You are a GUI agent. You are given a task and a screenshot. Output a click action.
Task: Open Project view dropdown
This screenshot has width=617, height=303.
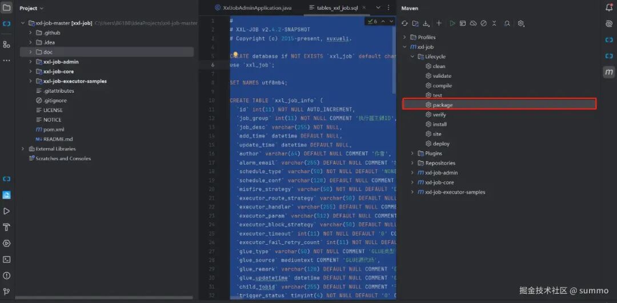click(31, 8)
